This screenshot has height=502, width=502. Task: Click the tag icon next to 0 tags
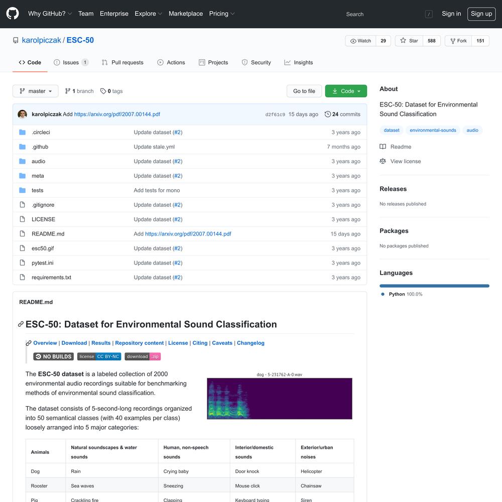click(x=103, y=91)
